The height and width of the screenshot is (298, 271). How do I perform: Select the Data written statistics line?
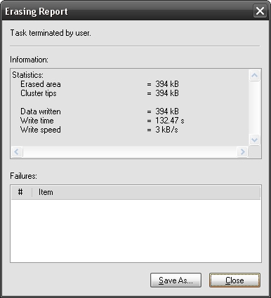click(x=100, y=111)
